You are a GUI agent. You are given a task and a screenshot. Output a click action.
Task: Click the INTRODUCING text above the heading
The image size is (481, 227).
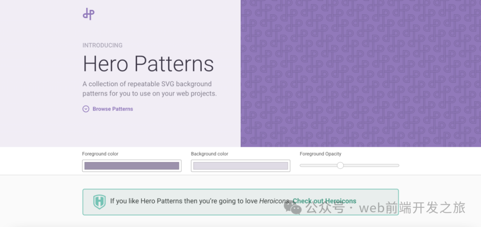pos(102,45)
